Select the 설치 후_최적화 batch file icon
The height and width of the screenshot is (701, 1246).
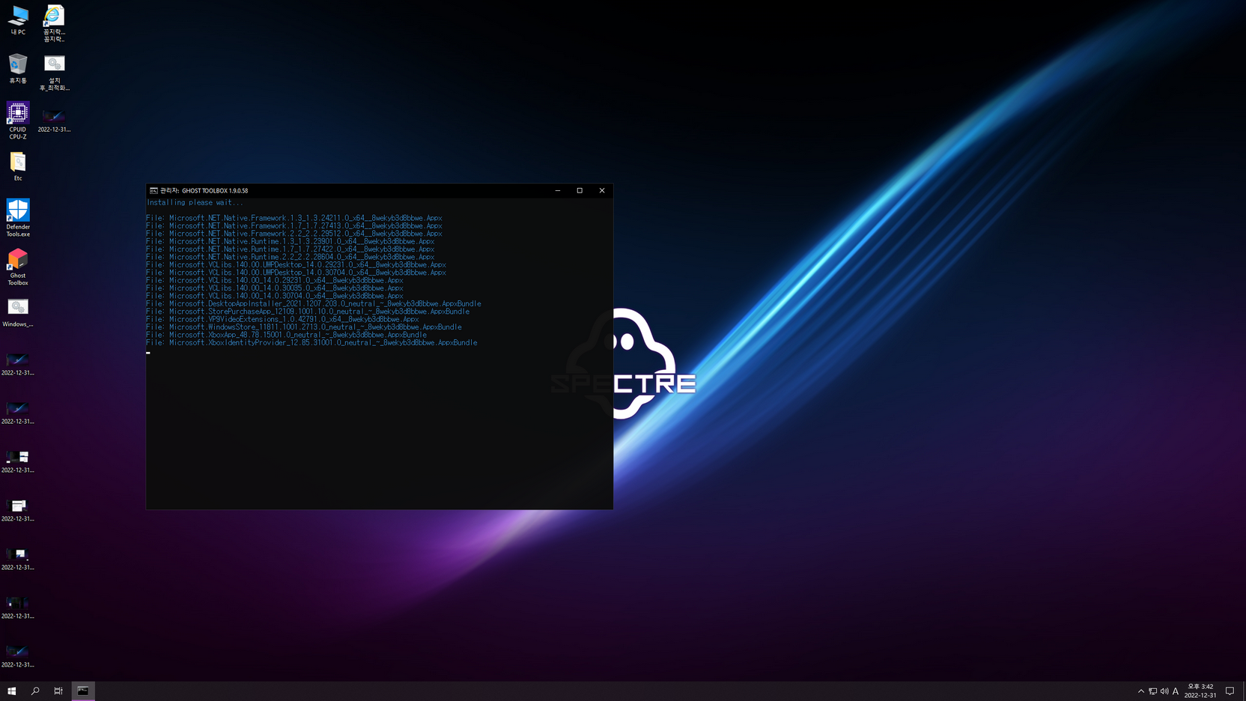[54, 73]
